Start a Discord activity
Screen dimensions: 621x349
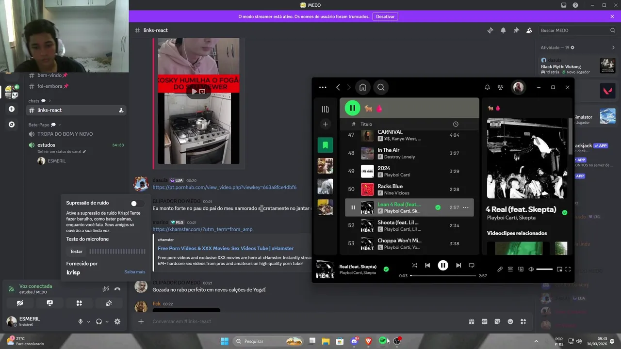79,303
